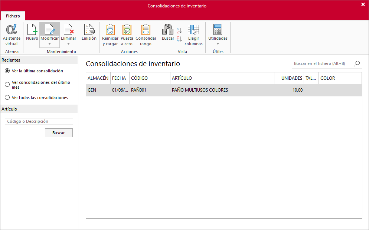Select the GEN almacén cell

click(98, 90)
